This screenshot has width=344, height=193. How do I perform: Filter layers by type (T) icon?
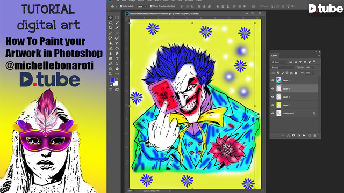(x=300, y=62)
